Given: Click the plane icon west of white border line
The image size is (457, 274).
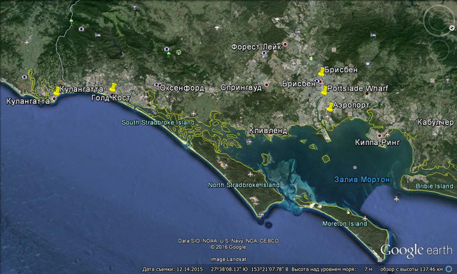Looking at the screenshot, I should point(27,43).
